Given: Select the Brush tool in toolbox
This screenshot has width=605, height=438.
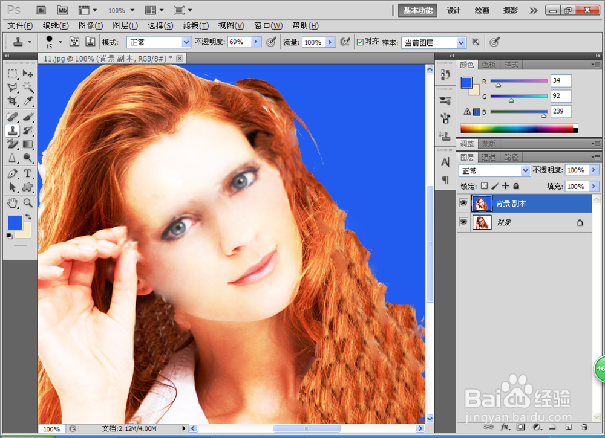Looking at the screenshot, I should tap(28, 117).
